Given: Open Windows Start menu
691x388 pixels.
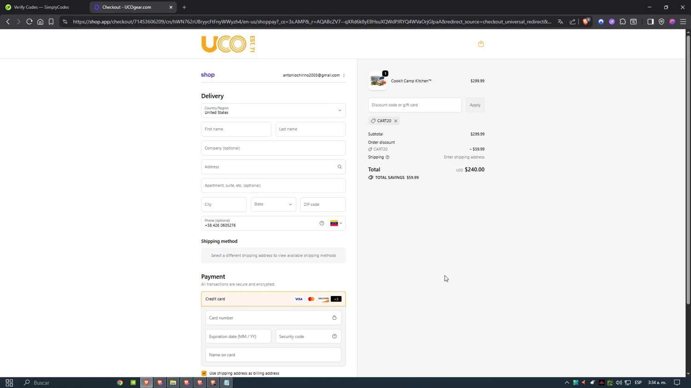Looking at the screenshot, I should (x=9, y=382).
